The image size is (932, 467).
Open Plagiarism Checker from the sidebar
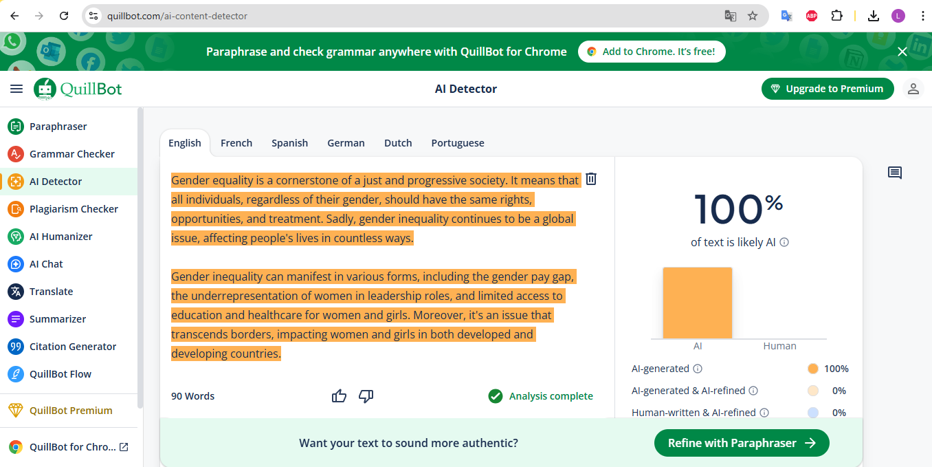pos(69,209)
